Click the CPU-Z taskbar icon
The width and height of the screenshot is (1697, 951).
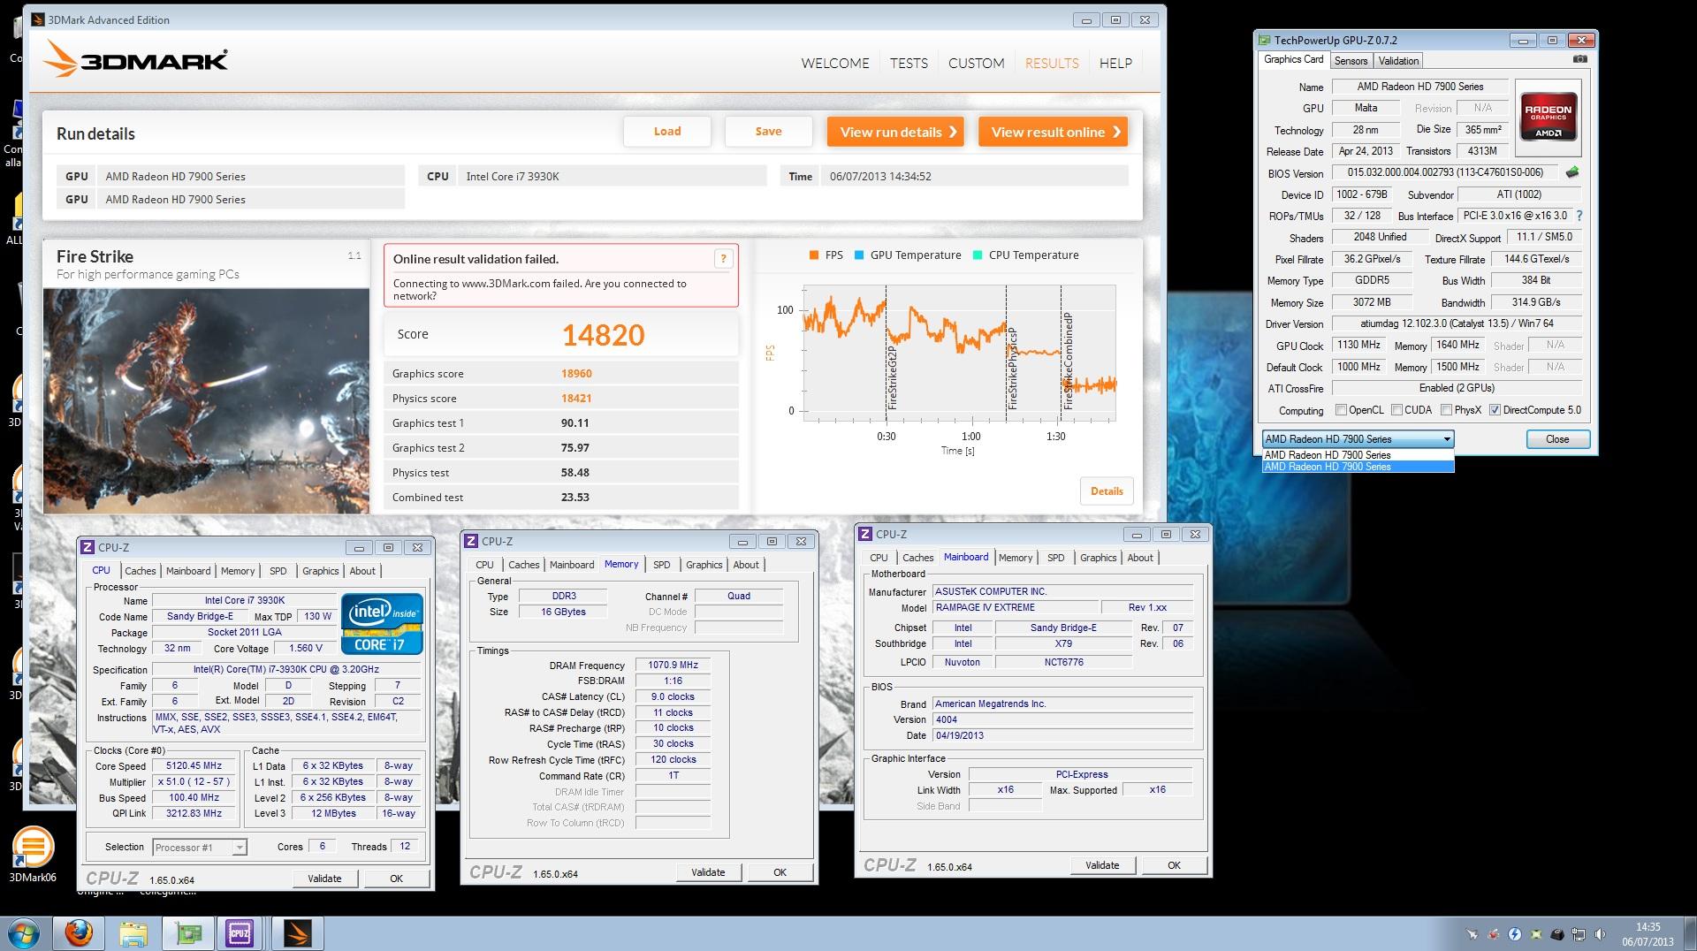240,933
